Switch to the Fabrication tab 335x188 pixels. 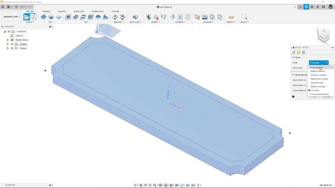coord(98,11)
